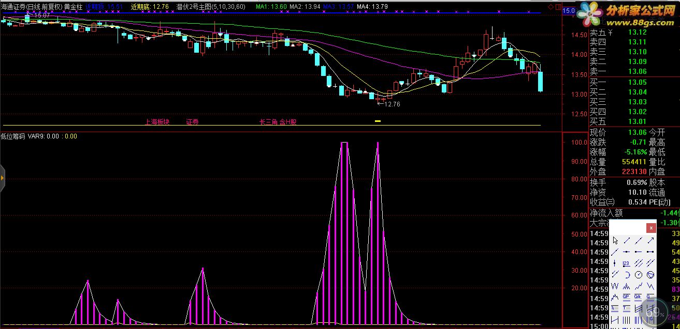The height and width of the screenshot is (329, 680).
Task: Click the 卖二 price 13.09
Action: point(637,61)
